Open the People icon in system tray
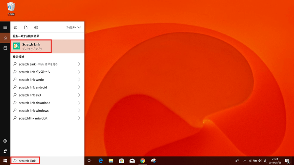 point(237,161)
